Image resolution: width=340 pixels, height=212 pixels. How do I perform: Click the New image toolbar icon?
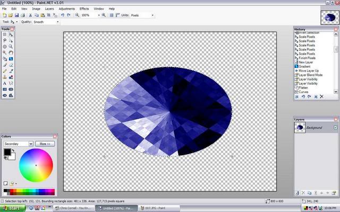(x=4, y=15)
